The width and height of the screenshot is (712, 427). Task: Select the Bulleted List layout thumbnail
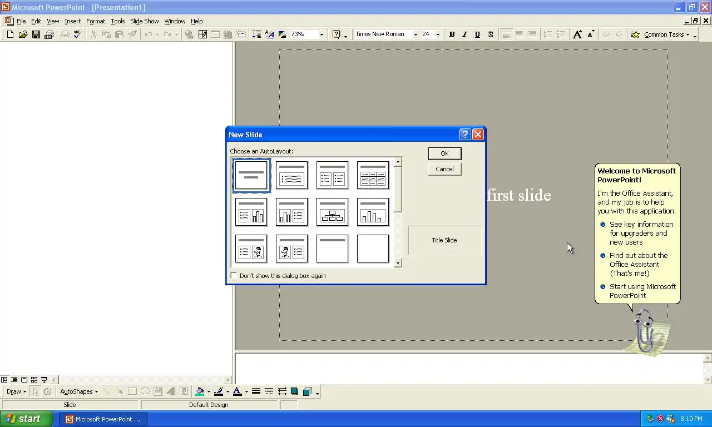292,175
